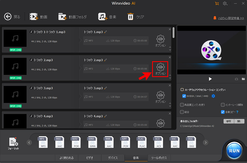Configure hardware acceleration with blue gear
The width and height of the screenshot is (247, 163).
coord(213,96)
